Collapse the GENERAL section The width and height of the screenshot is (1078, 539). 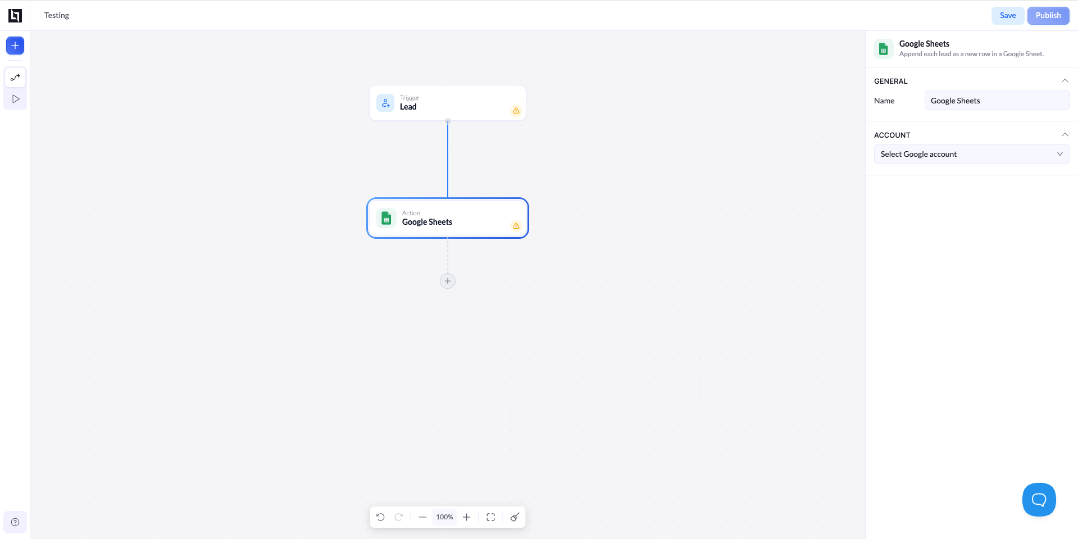click(1065, 81)
